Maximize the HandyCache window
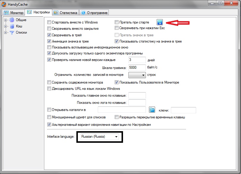 (220, 3)
